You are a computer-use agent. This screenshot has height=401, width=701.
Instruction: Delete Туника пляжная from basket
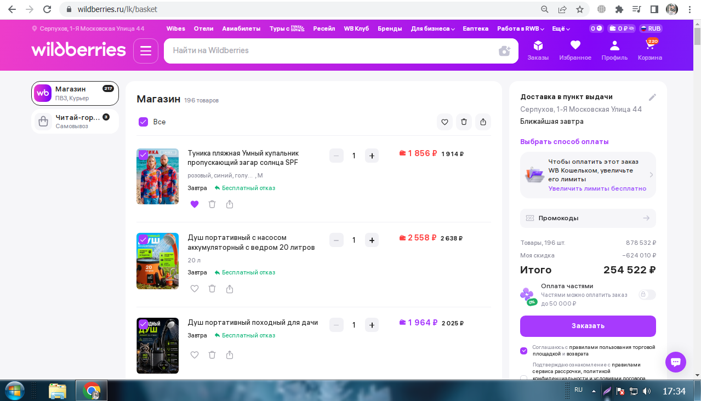[x=212, y=204]
